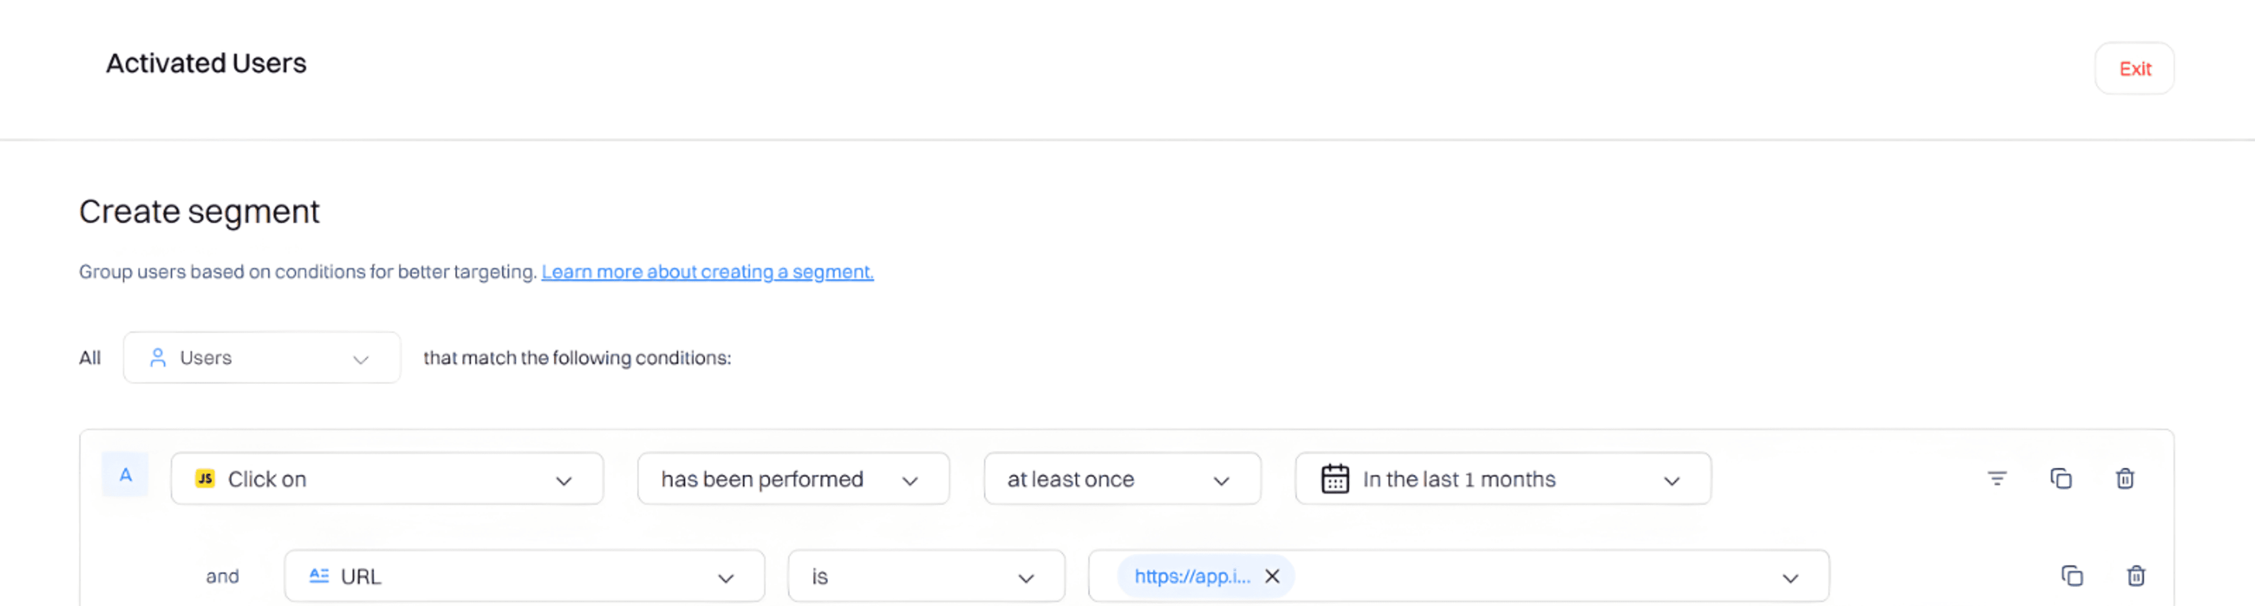2255x606 pixels.
Task: Click the user icon inside the Users selector
Action: [x=159, y=357]
